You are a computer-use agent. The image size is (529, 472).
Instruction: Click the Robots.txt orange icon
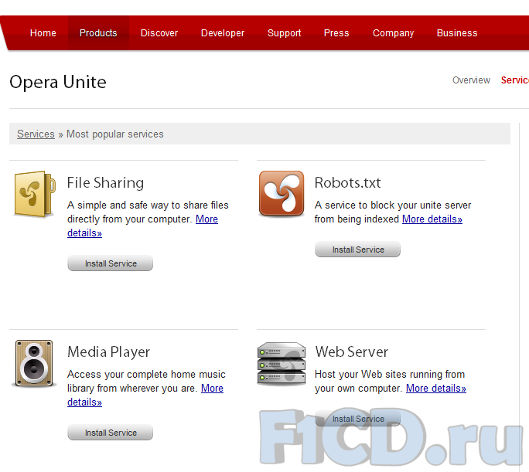click(x=282, y=193)
